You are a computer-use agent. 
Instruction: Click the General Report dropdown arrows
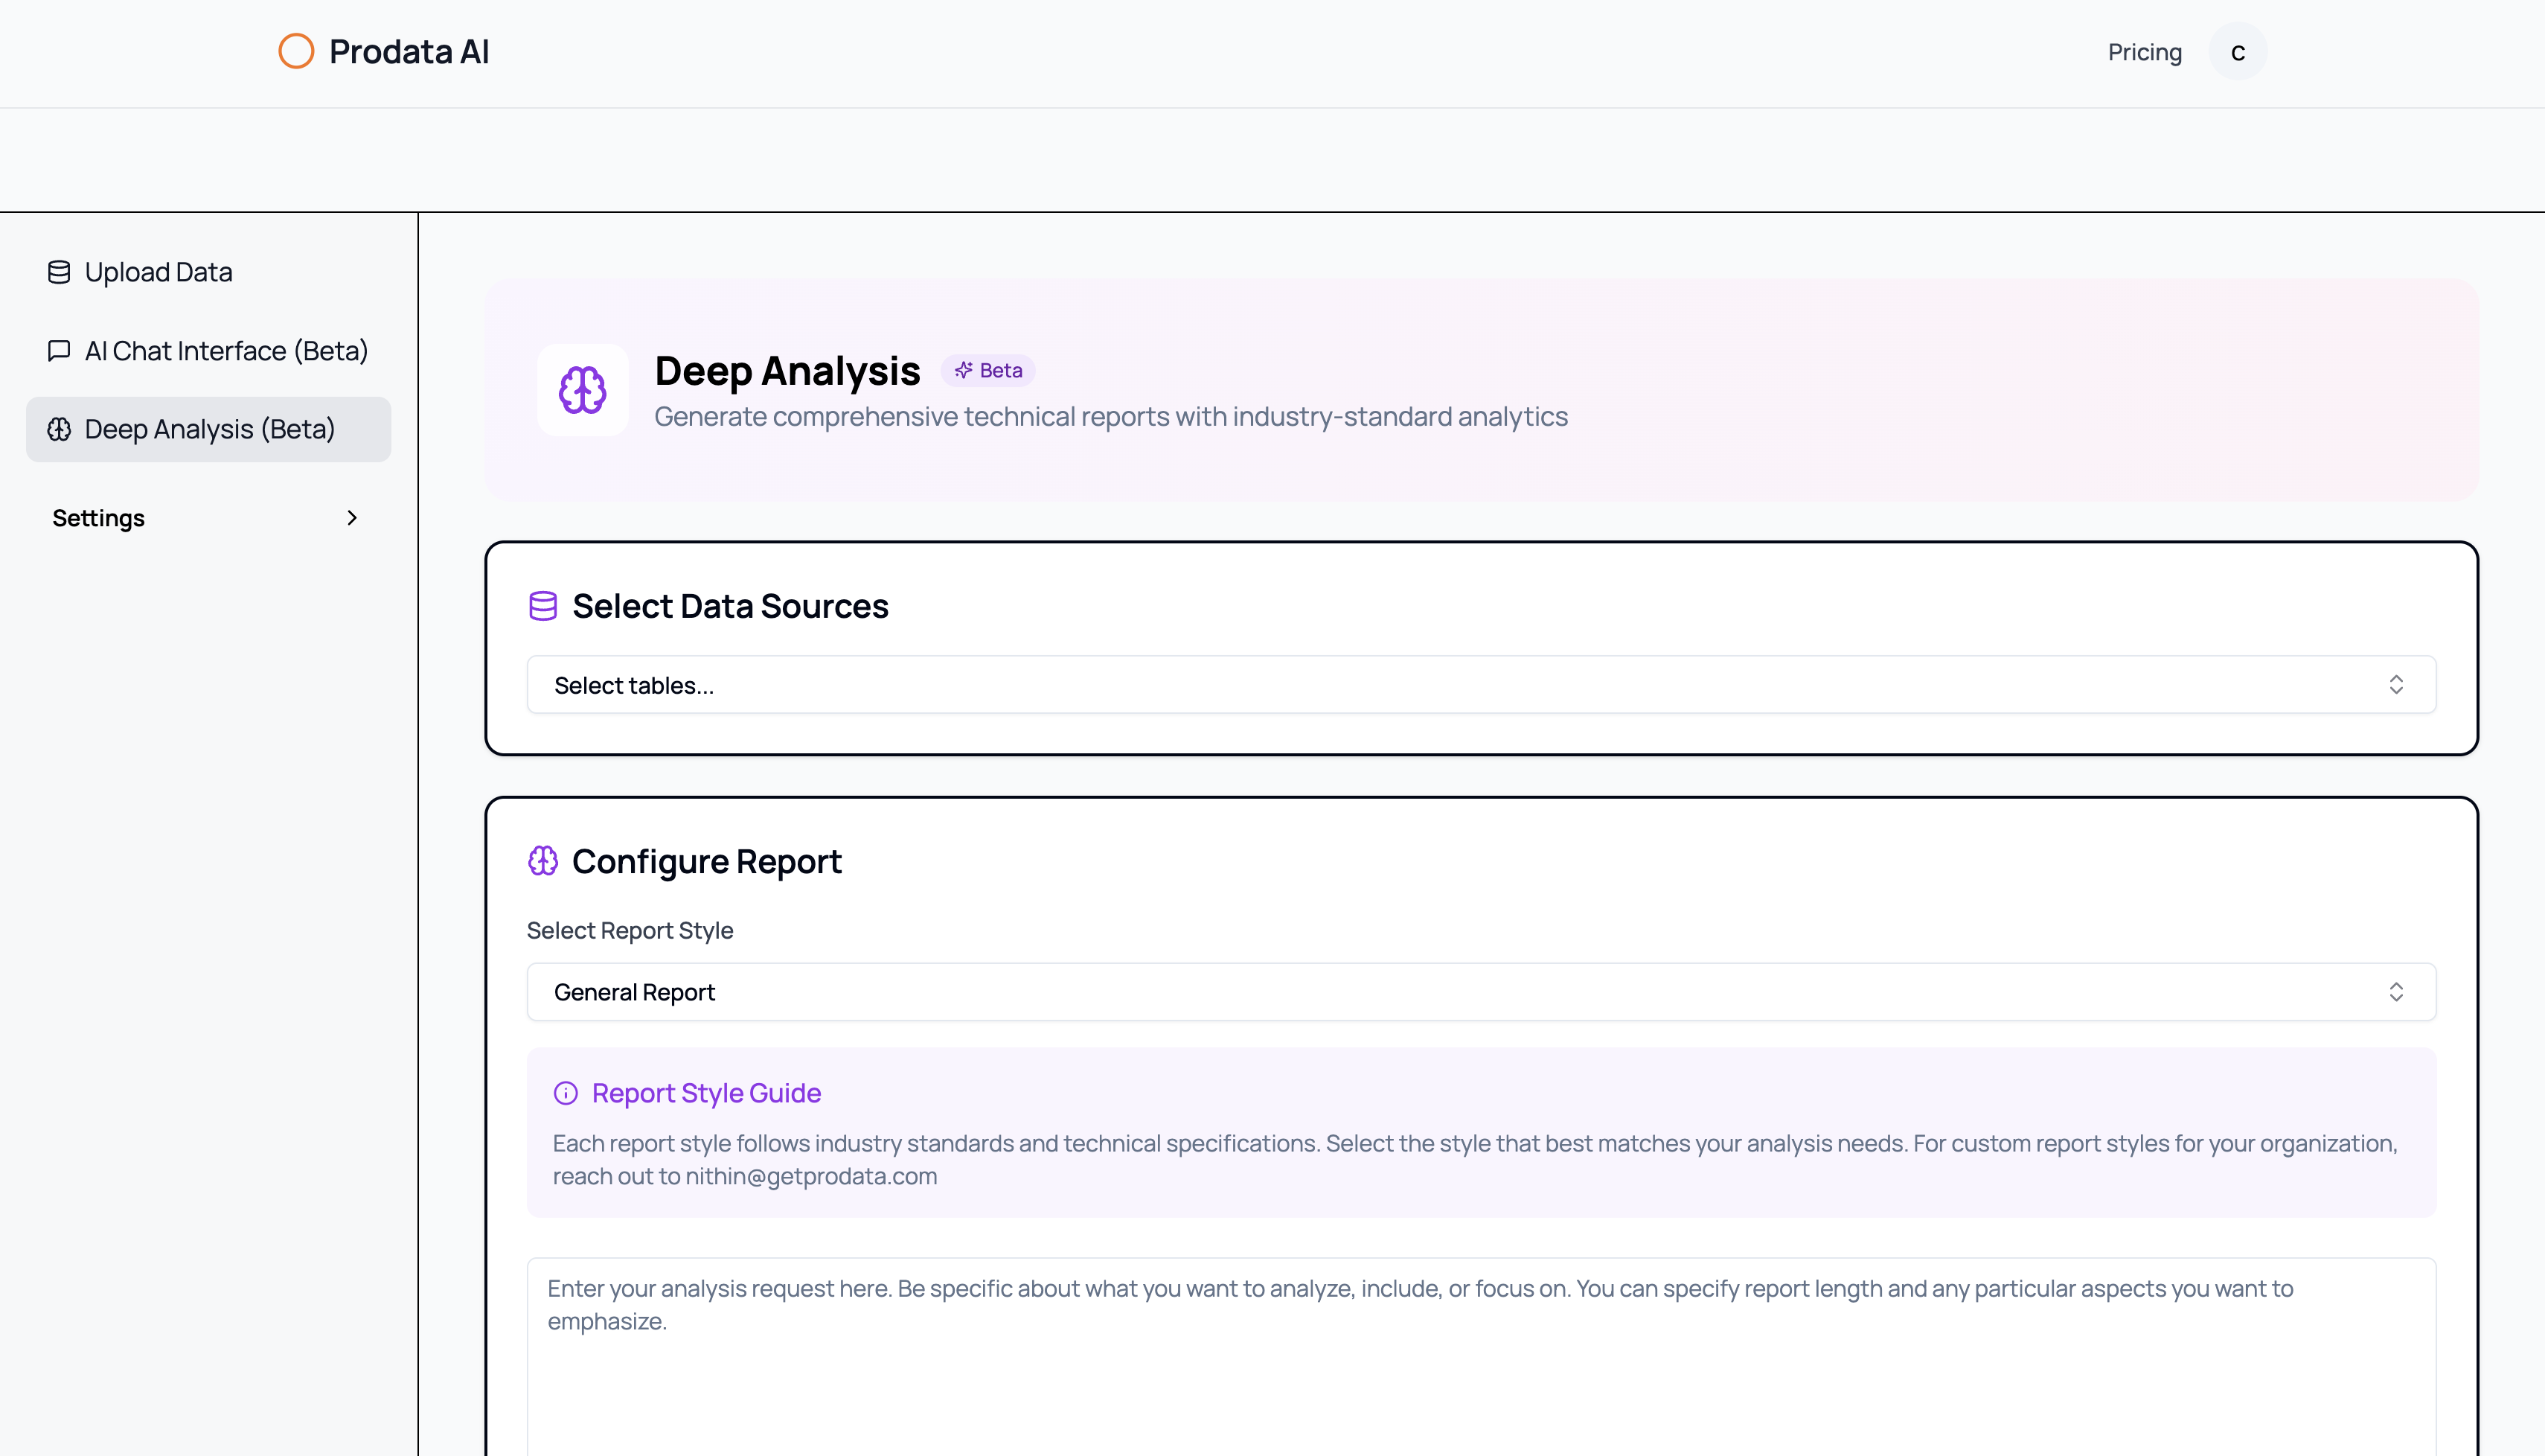(x=2396, y=992)
